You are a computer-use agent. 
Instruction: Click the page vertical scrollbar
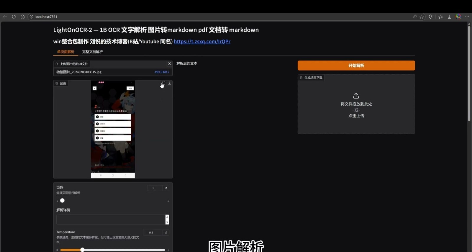469,74
